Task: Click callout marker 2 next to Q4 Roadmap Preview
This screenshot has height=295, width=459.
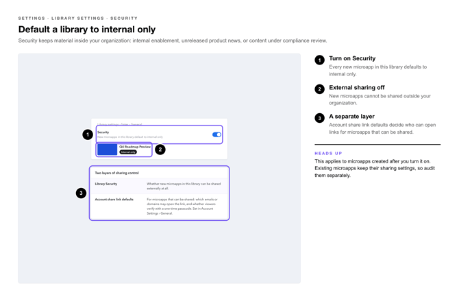Action: [160, 150]
